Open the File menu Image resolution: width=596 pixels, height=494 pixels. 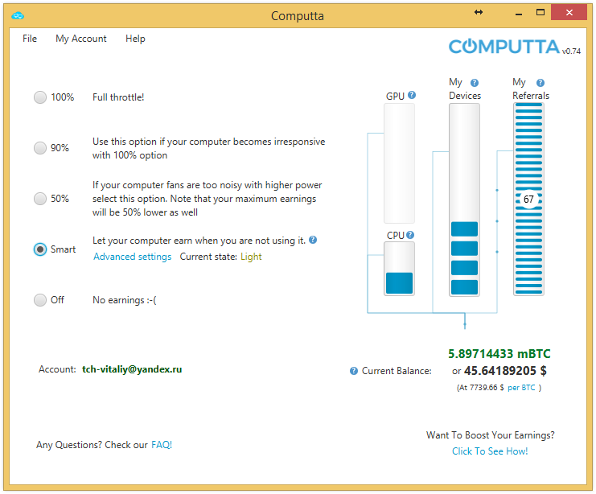coord(30,39)
